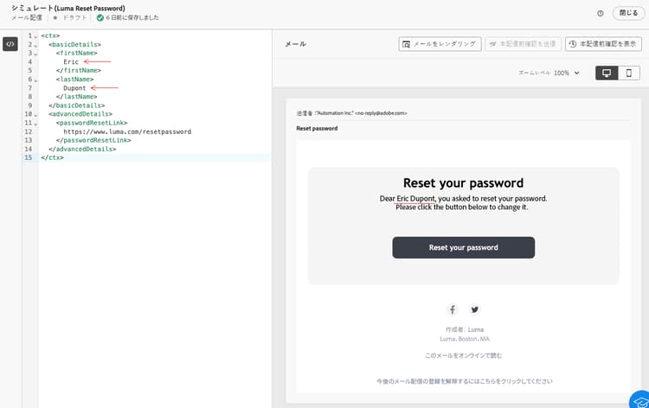Image resolution: width=649 pixels, height=408 pixels.
Task: Click the Reset password subject line
Action: [x=317, y=129]
